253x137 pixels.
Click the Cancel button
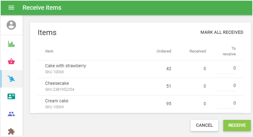pos(204,125)
